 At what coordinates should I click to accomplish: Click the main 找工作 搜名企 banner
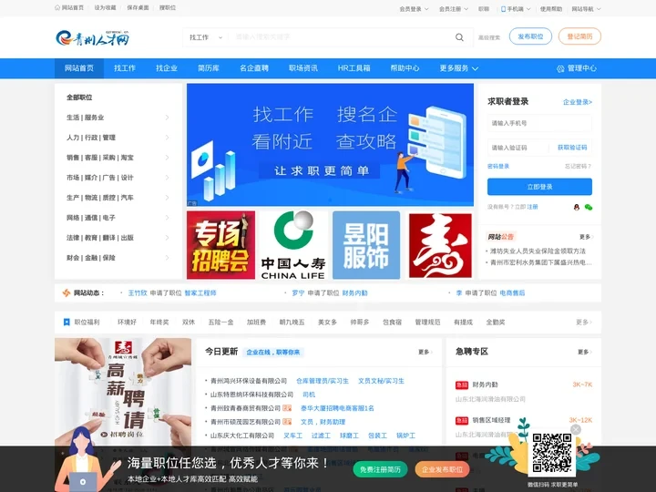(330, 145)
